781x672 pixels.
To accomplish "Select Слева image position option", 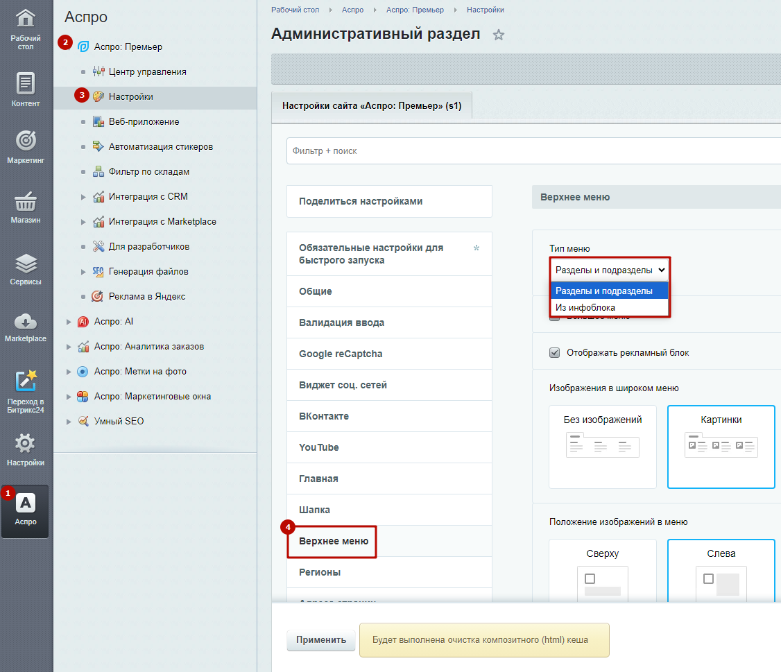I will (x=721, y=570).
